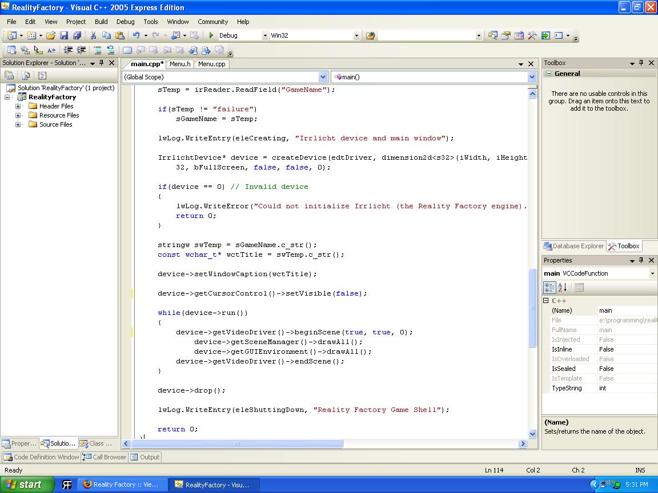This screenshot has width=658, height=493.
Task: Click the Undo arrow icon
Action: point(136,35)
